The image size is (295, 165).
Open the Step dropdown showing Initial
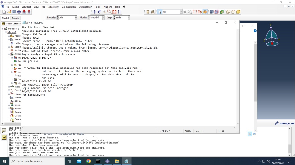click(122, 17)
